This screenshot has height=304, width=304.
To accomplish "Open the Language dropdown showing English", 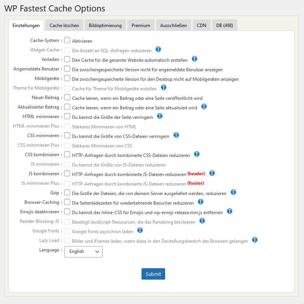I will click(x=84, y=252).
